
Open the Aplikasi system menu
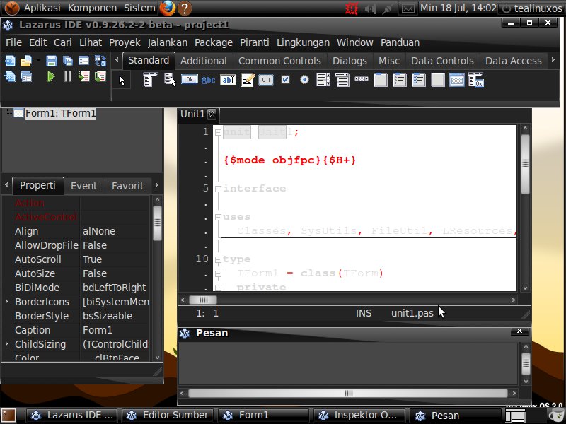pyautogui.click(x=42, y=8)
